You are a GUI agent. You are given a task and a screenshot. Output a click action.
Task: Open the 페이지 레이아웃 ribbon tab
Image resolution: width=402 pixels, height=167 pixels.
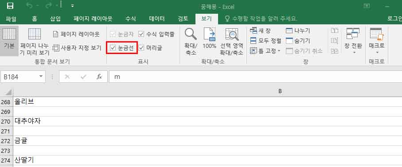click(93, 19)
